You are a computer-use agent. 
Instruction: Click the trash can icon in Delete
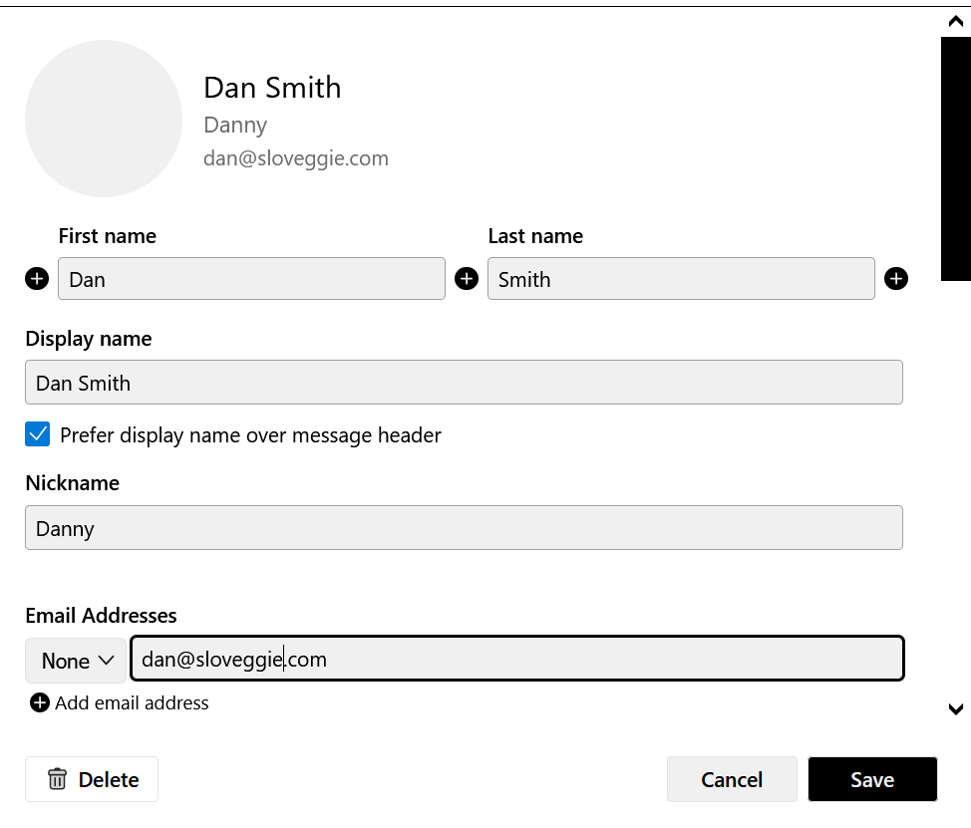[57, 779]
